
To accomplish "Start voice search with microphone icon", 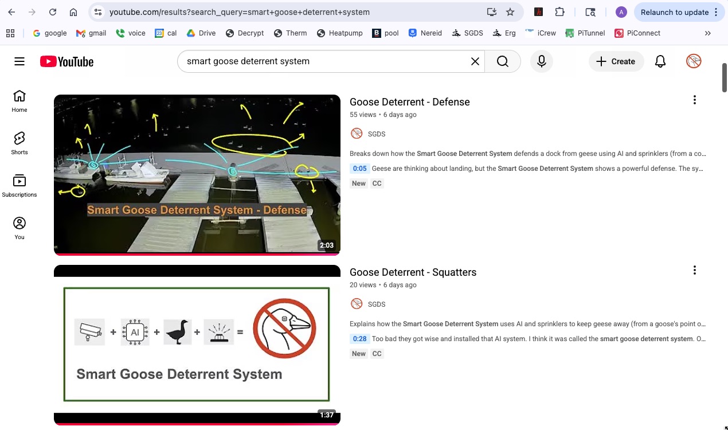I will [542, 61].
